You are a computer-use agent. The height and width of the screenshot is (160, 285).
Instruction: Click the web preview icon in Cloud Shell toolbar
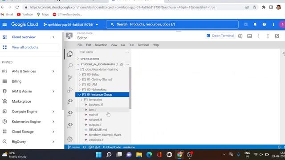240,36
